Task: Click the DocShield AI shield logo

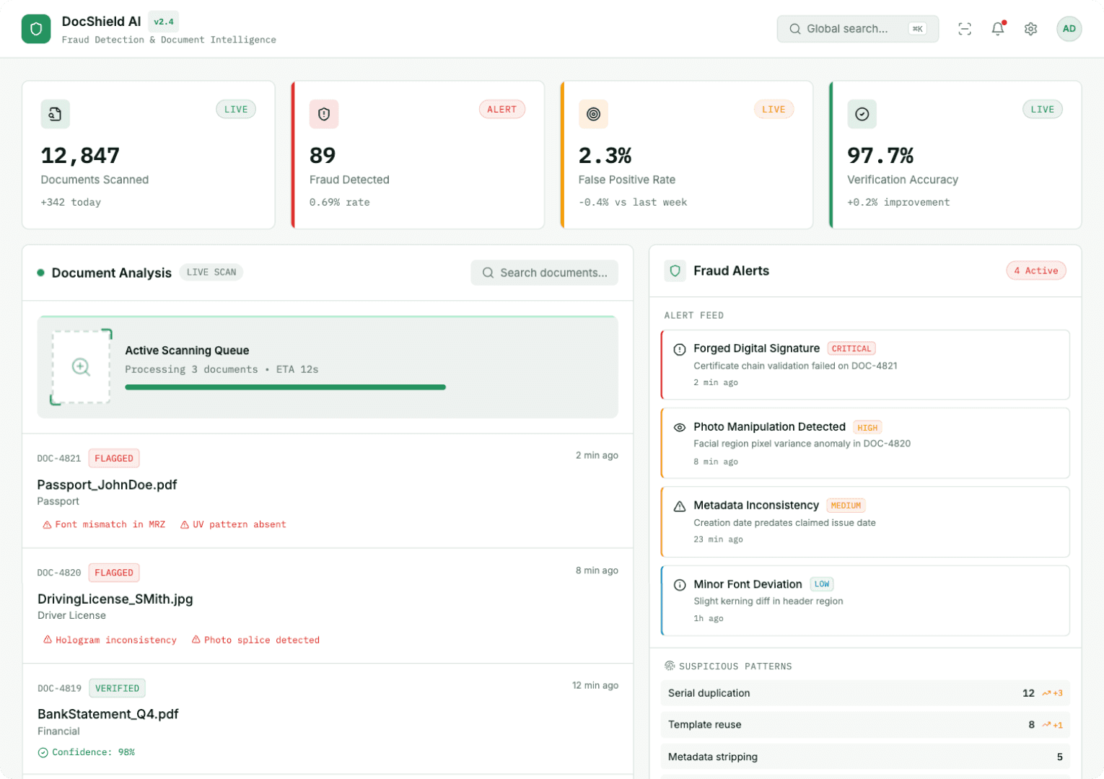Action: 36,29
